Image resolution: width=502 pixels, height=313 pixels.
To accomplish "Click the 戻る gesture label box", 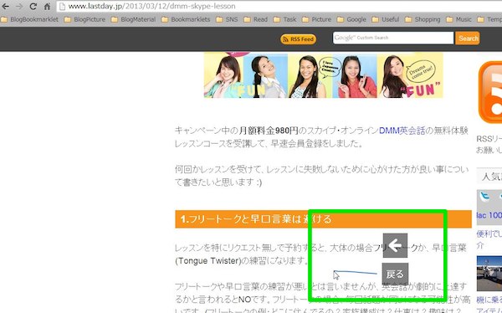I will (x=395, y=275).
